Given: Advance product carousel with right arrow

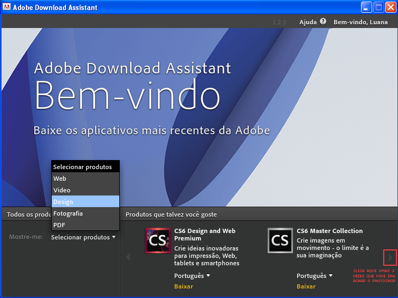Looking at the screenshot, I should point(391,257).
